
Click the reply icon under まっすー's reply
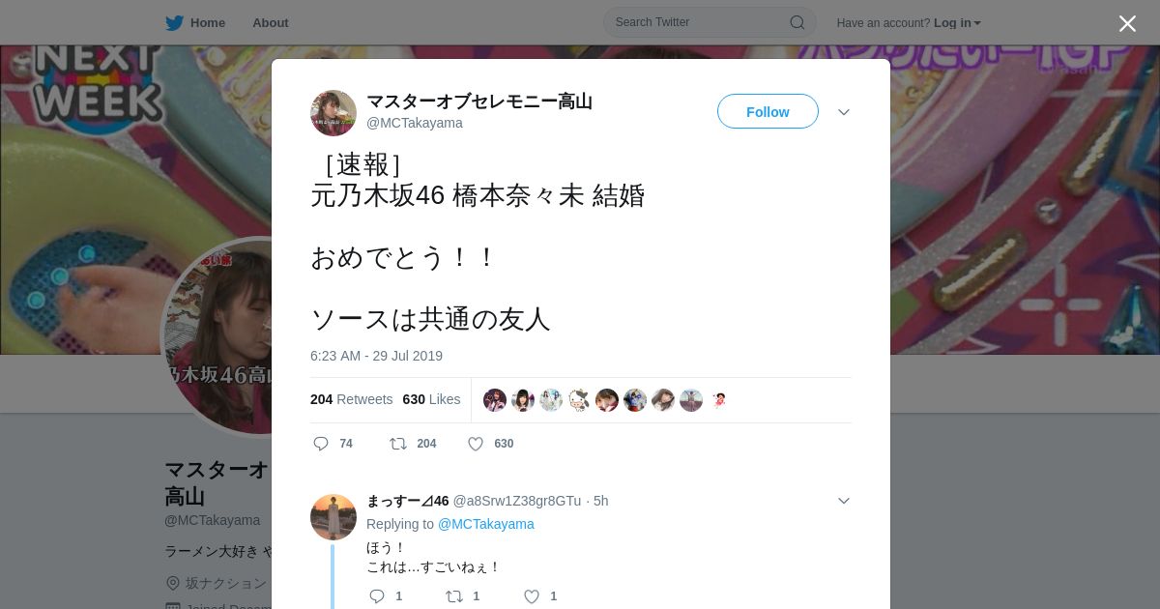377,596
